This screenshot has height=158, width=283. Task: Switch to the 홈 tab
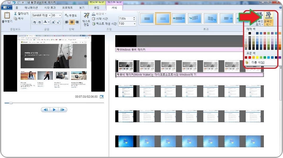(17, 8)
